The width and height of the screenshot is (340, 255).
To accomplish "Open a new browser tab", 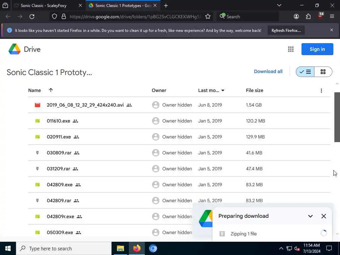I will (166, 6).
